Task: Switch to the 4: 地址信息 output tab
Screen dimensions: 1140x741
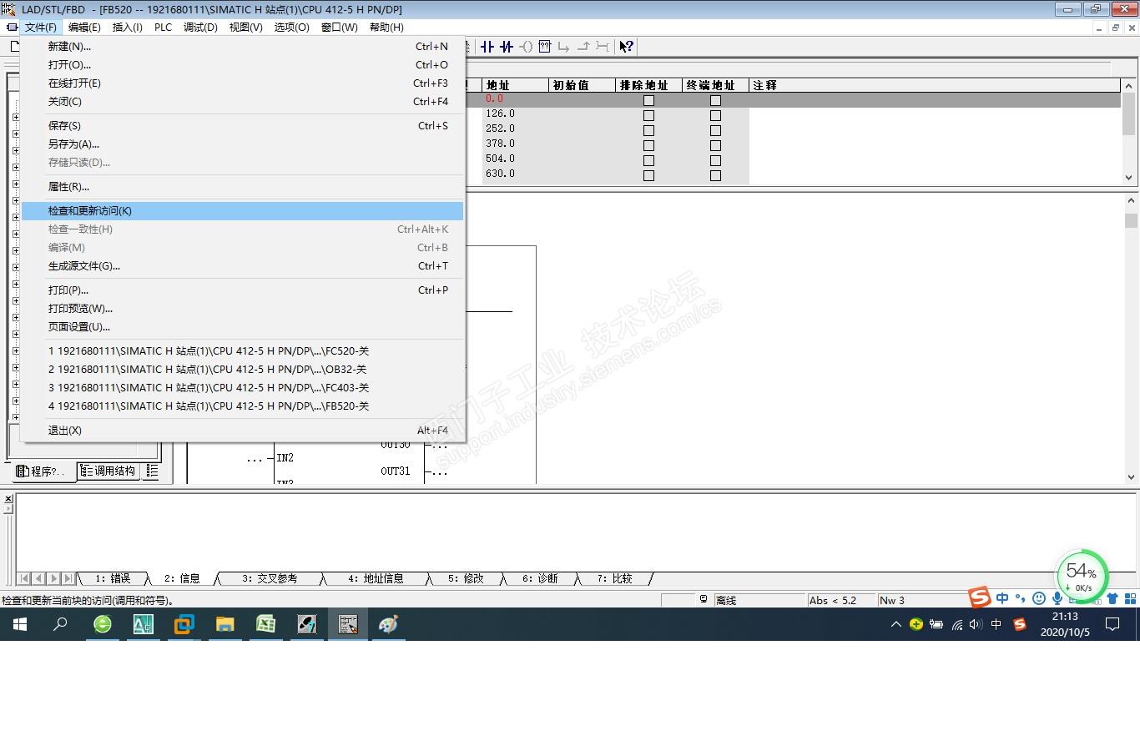Action: tap(376, 578)
